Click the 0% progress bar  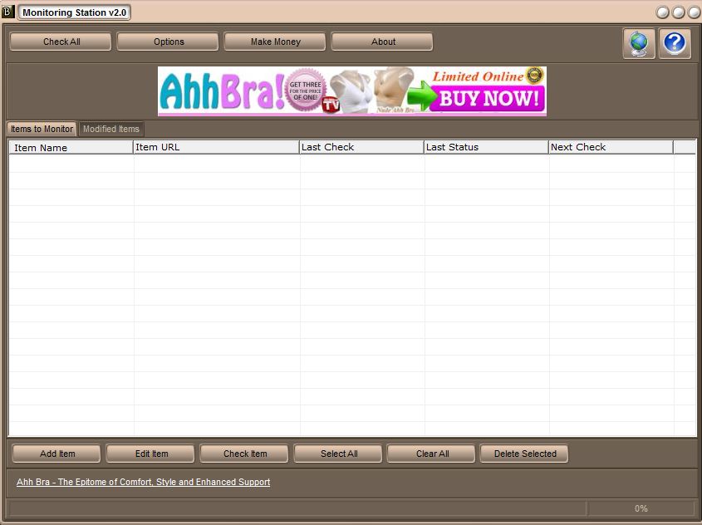tap(641, 508)
